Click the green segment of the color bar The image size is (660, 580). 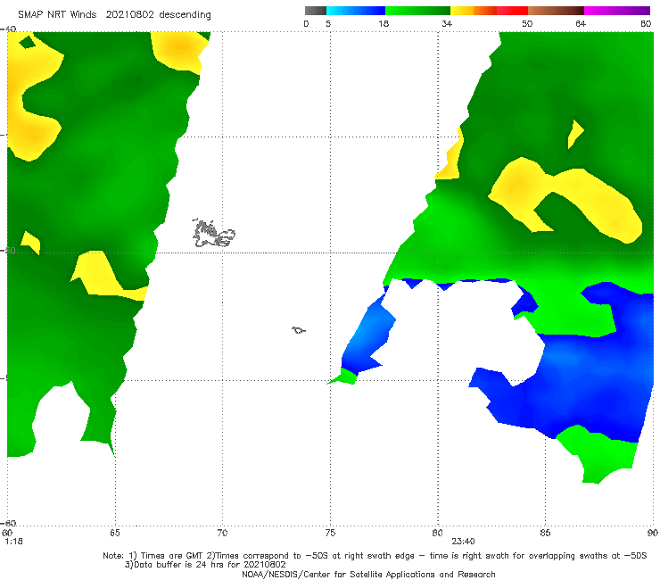coord(417,11)
